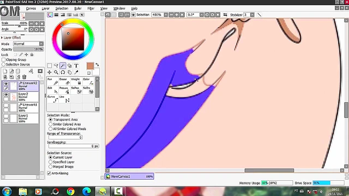The height and width of the screenshot is (196, 349).
Task: Uncheck the Anti-Aliasing checkbox
Action: pyautogui.click(x=49, y=173)
